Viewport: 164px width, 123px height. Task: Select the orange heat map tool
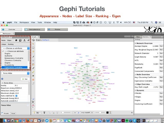[x=33, y=80]
